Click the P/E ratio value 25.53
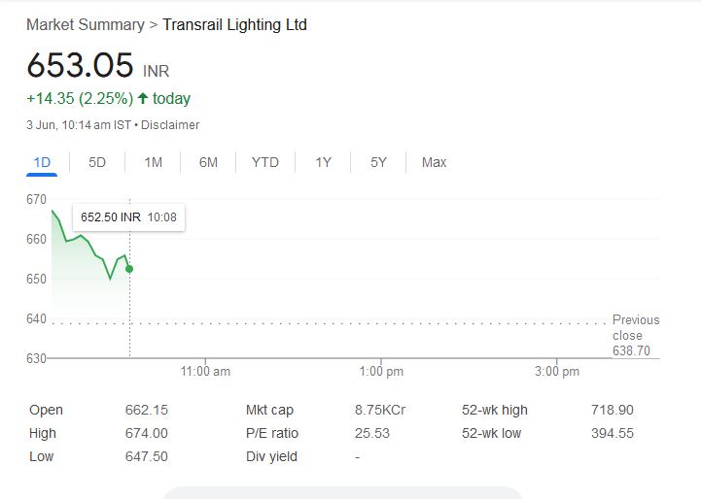Screen dimensions: 701x499 point(371,433)
